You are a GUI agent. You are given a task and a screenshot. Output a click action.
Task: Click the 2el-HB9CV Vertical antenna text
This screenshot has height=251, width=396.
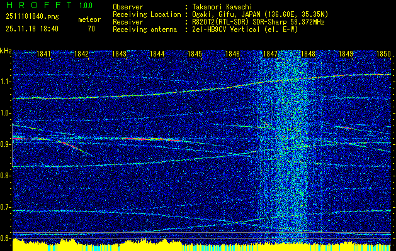tap(245, 29)
